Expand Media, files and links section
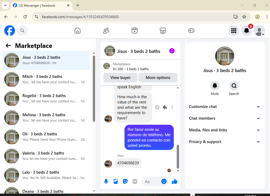Image resolution: width=270 pixels, height=196 pixels. (224, 130)
